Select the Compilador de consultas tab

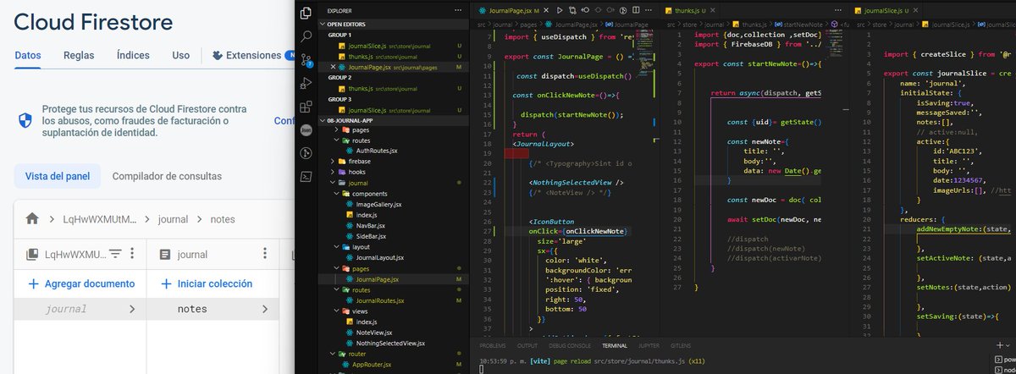(x=167, y=176)
